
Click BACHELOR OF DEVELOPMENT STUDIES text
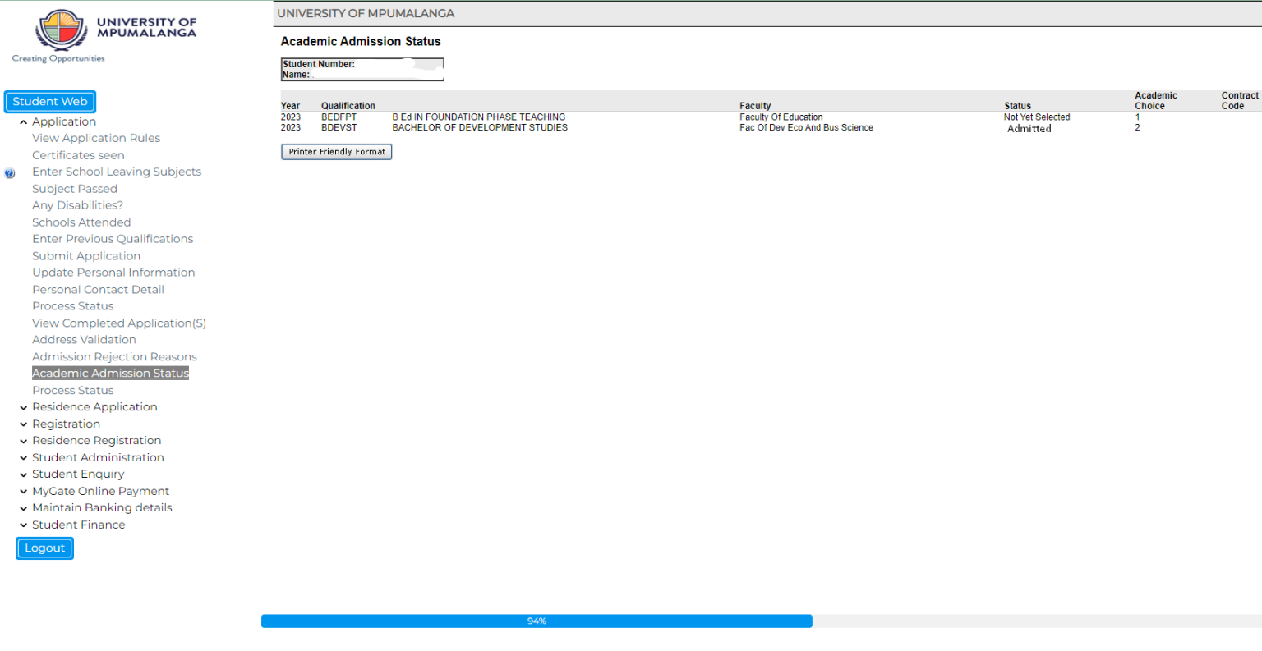pyautogui.click(x=480, y=128)
